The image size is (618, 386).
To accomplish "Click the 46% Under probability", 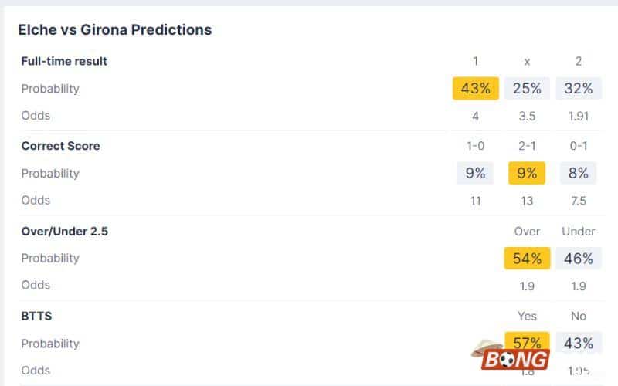I will coord(578,259).
